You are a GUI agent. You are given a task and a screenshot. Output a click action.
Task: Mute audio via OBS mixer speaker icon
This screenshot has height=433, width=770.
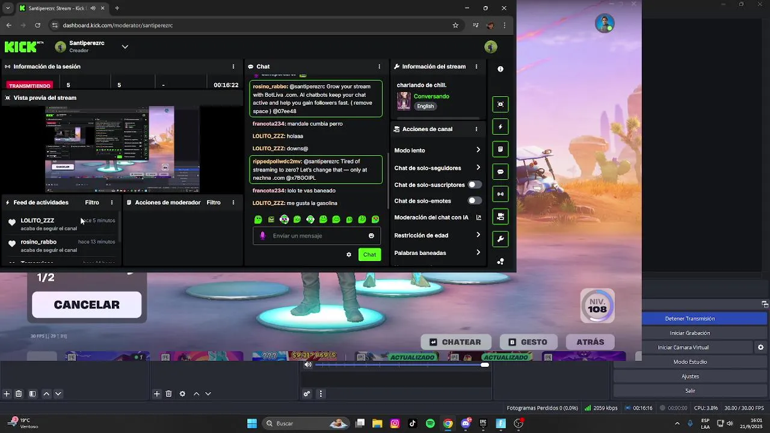pos(308,364)
